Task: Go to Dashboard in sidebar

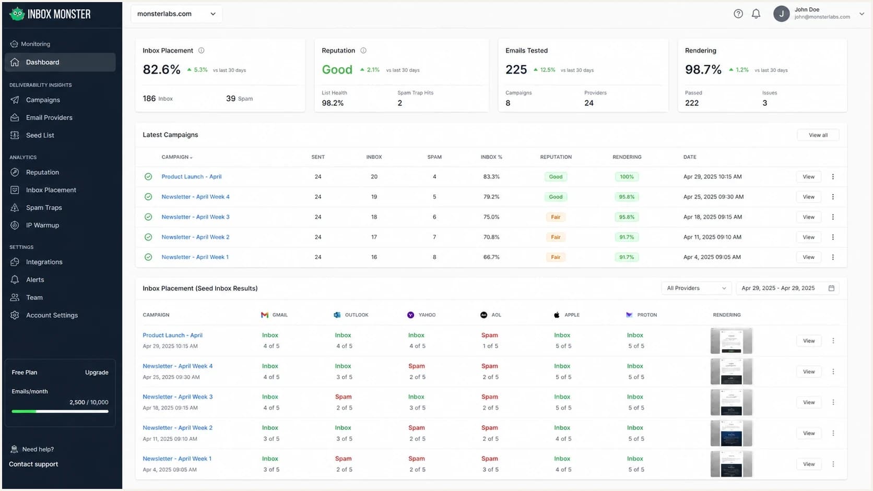Action: click(x=60, y=62)
